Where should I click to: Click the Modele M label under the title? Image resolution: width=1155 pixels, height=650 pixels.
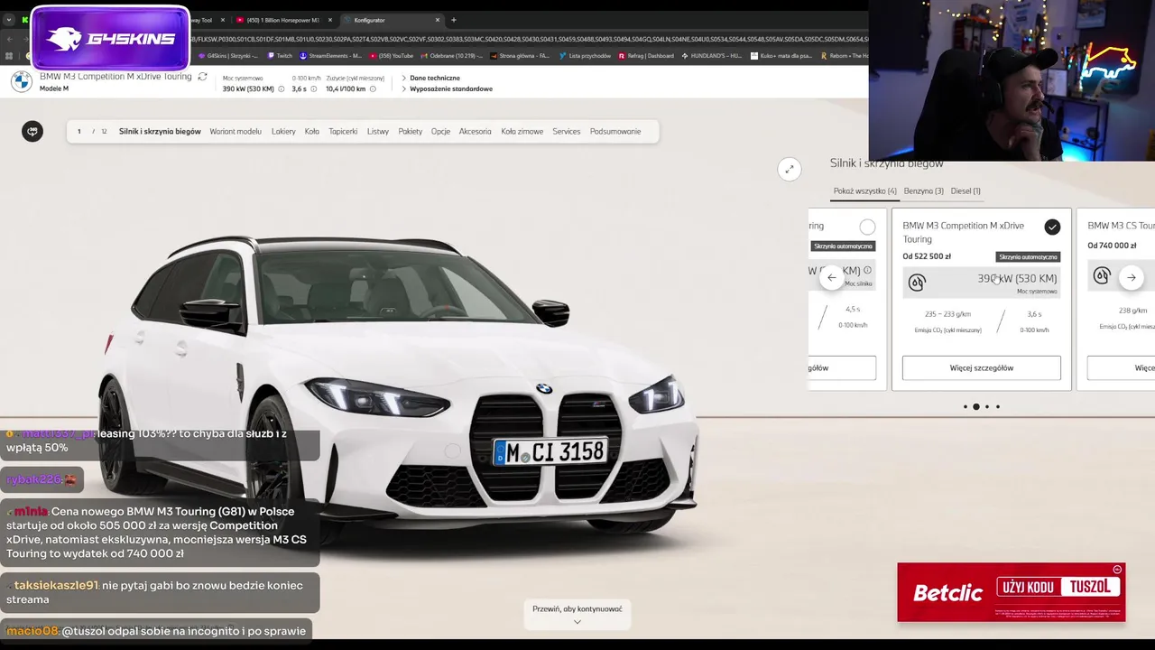[53, 89]
